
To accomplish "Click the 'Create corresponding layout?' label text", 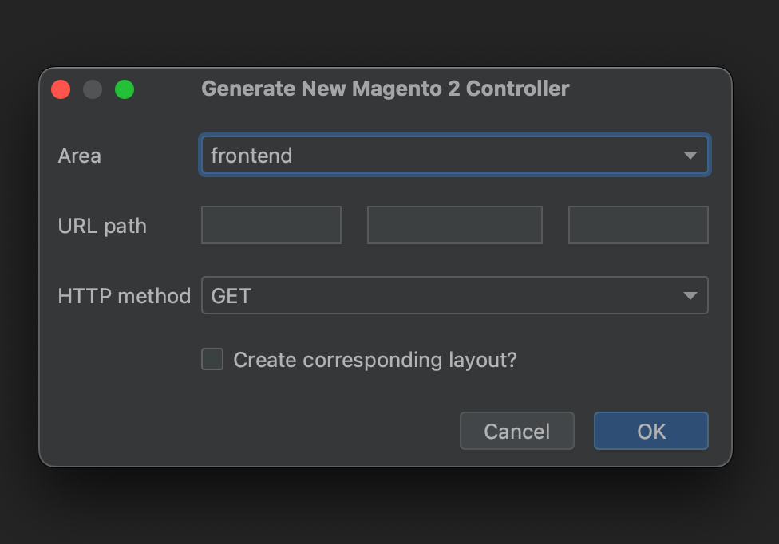I will [375, 360].
